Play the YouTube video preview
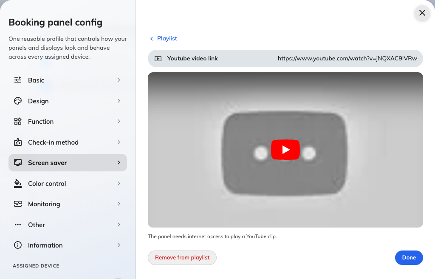The image size is (435, 279). pyautogui.click(x=285, y=150)
